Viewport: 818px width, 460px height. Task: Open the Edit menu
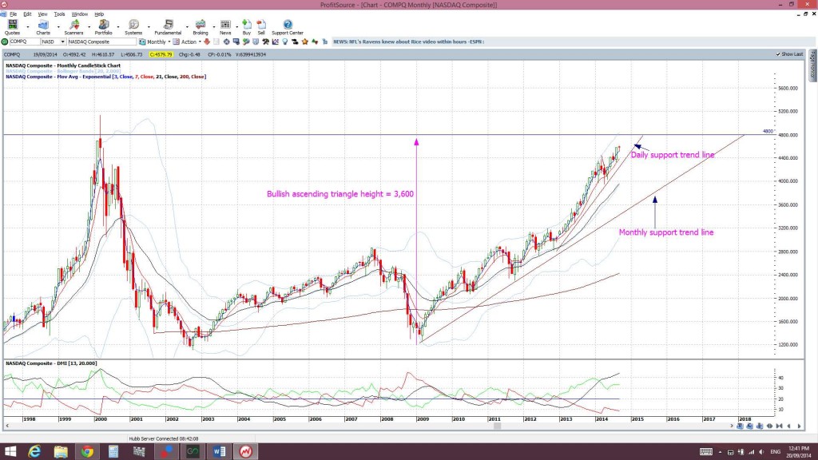pos(27,14)
